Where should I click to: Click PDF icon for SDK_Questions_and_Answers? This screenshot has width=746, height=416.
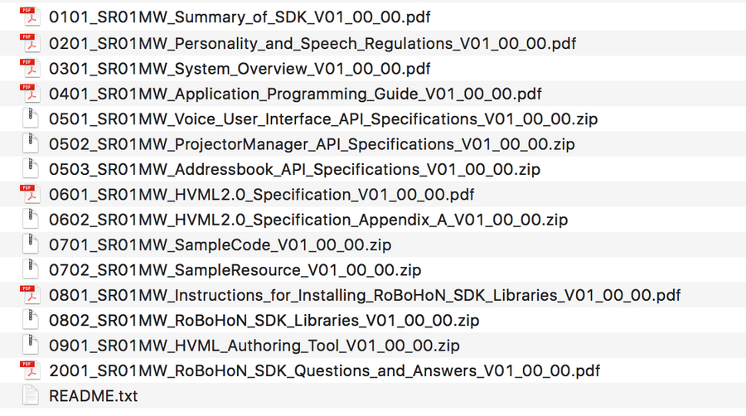[30, 370]
